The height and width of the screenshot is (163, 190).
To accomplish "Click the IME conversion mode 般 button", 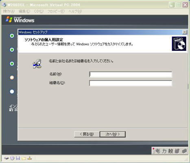I will point(170,151).
